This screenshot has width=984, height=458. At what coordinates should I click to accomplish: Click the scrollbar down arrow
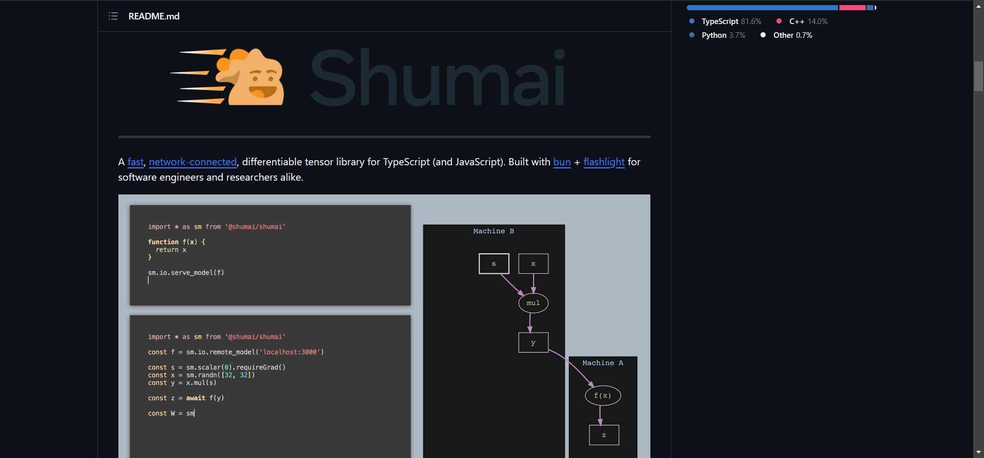[978, 453]
